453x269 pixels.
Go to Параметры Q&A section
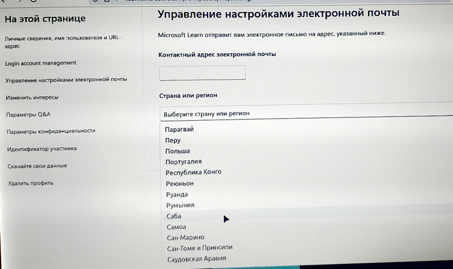point(28,114)
